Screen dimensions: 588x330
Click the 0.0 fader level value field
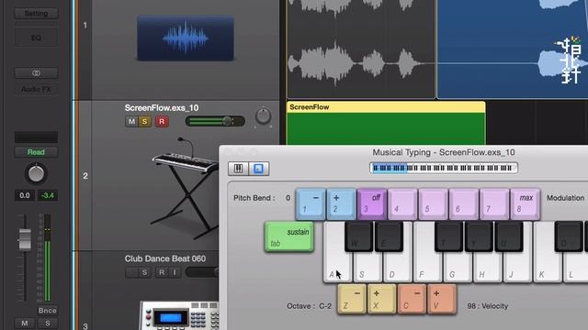point(25,195)
